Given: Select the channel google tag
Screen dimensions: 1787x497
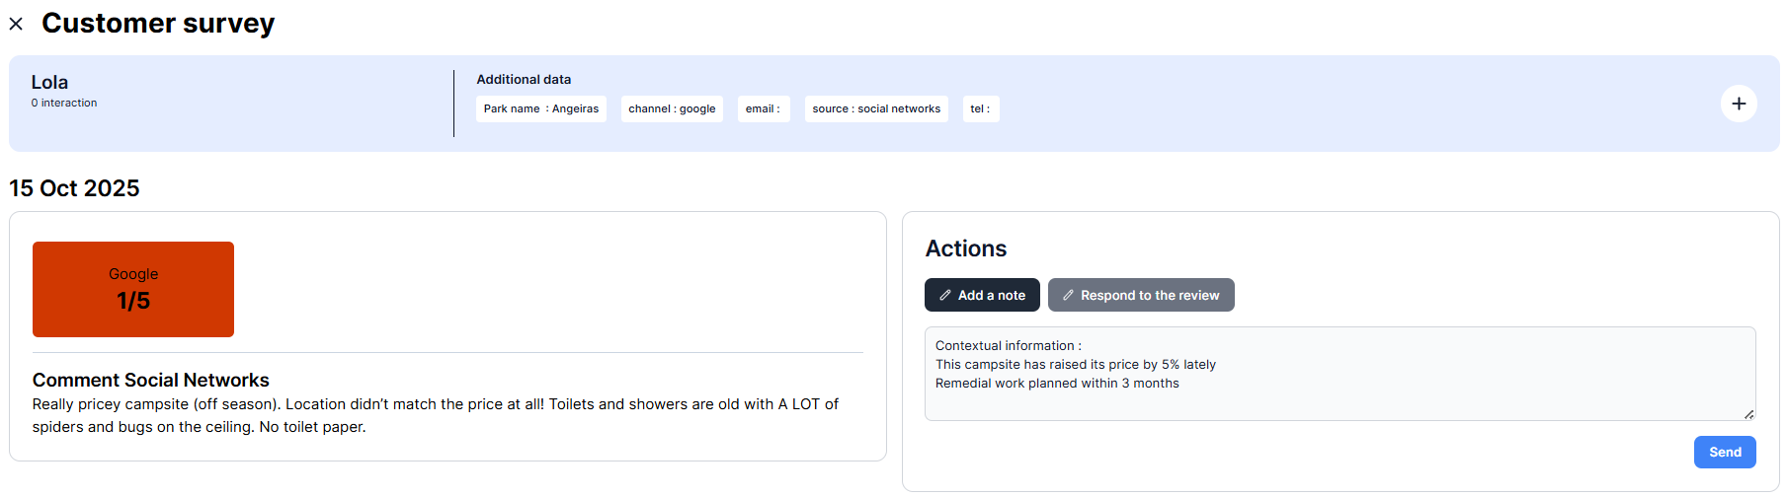Looking at the screenshot, I should (672, 108).
